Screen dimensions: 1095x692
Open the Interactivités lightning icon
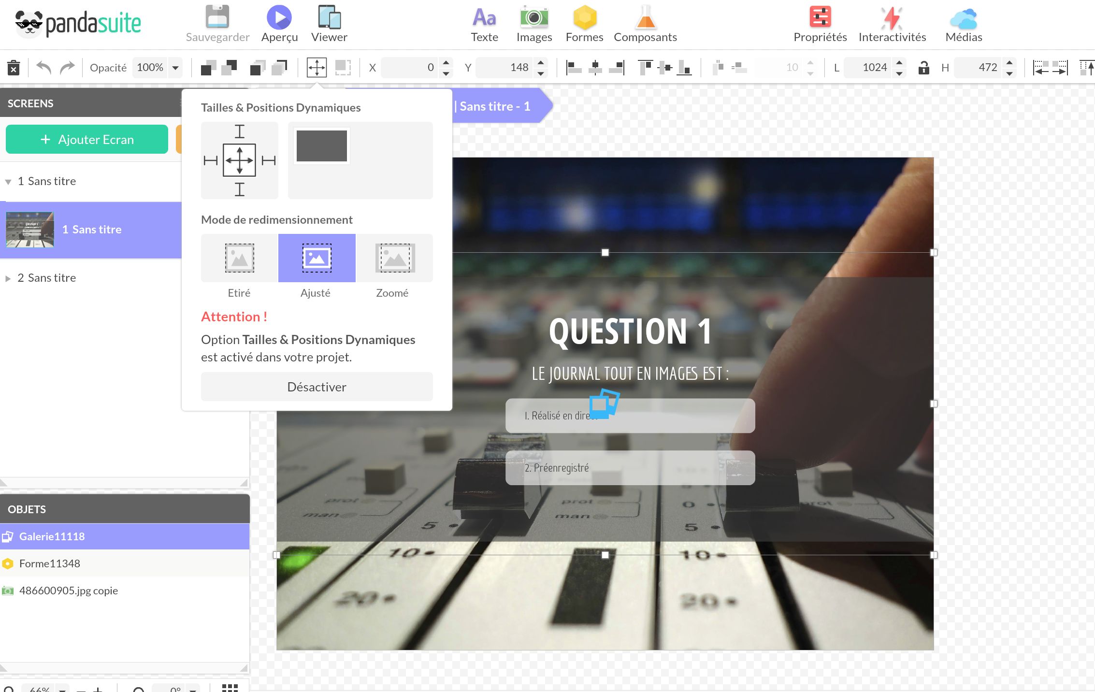point(892,18)
